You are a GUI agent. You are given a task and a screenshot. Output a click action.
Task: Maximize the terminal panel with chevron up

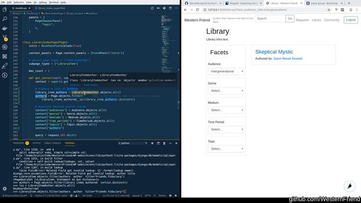pos(170,143)
